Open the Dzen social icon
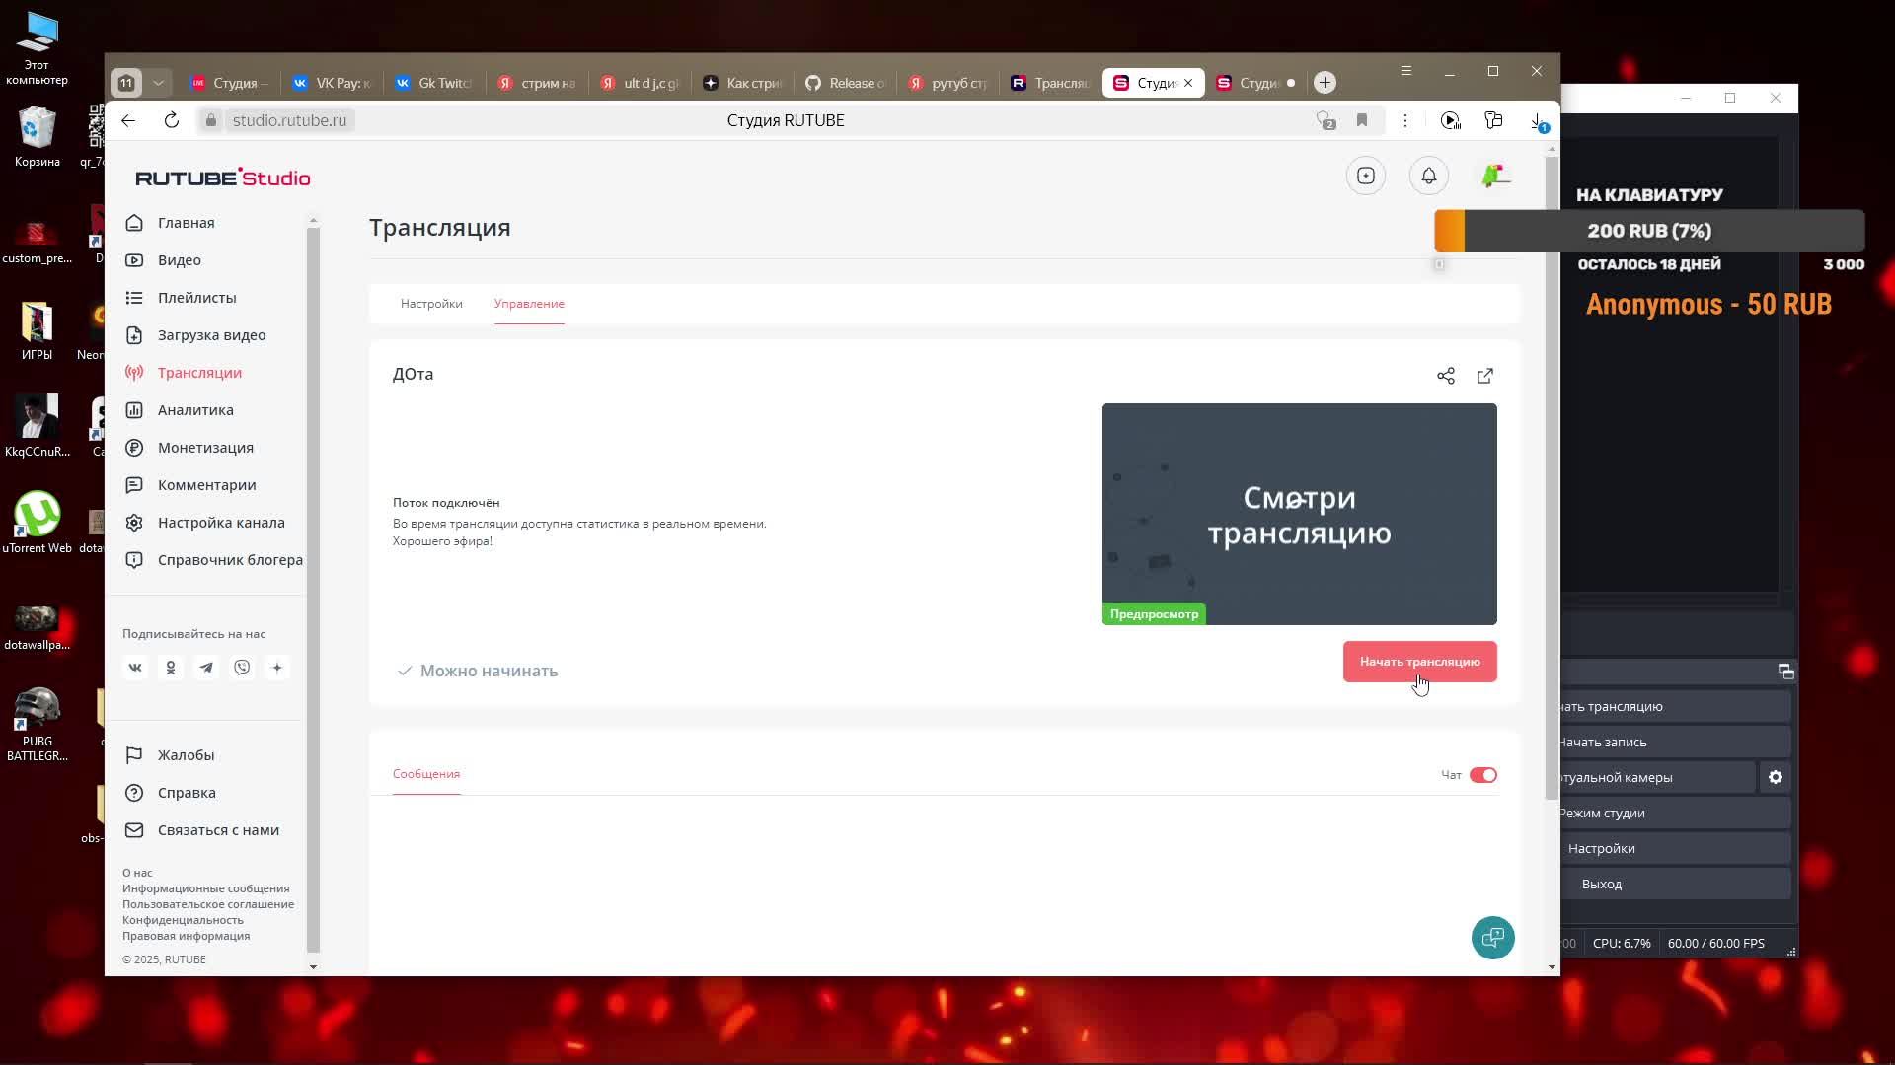1895x1065 pixels. pos(277,668)
